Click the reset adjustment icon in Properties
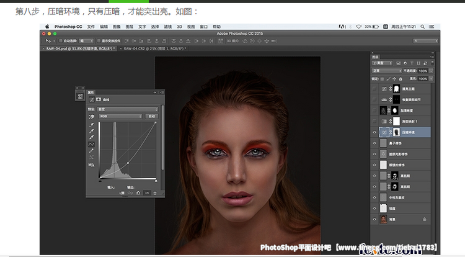 138,193
